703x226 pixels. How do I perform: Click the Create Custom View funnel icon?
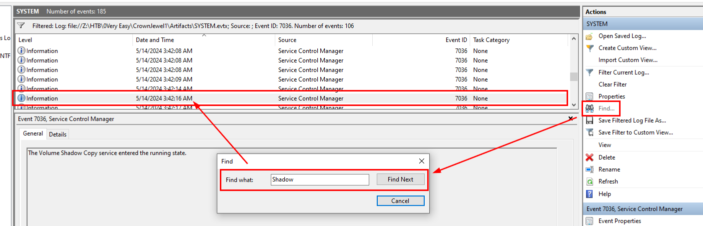click(x=590, y=48)
